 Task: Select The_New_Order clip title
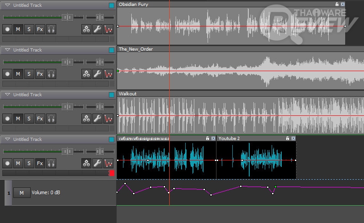(x=136, y=49)
